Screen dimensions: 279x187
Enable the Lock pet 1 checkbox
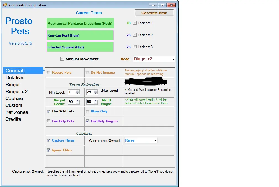click(135, 23)
